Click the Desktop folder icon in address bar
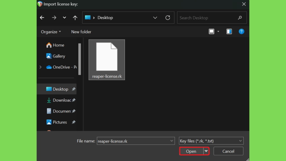Screen dimensions: 286x161 pos(88,18)
